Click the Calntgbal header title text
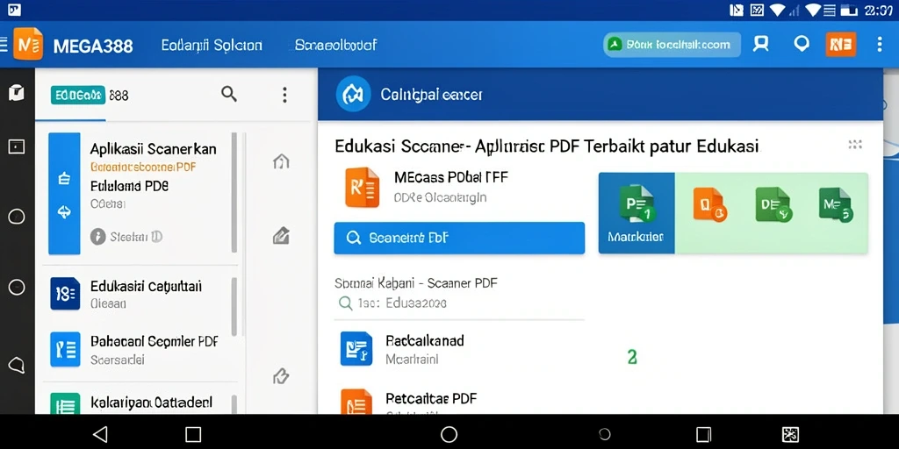 coord(431,95)
